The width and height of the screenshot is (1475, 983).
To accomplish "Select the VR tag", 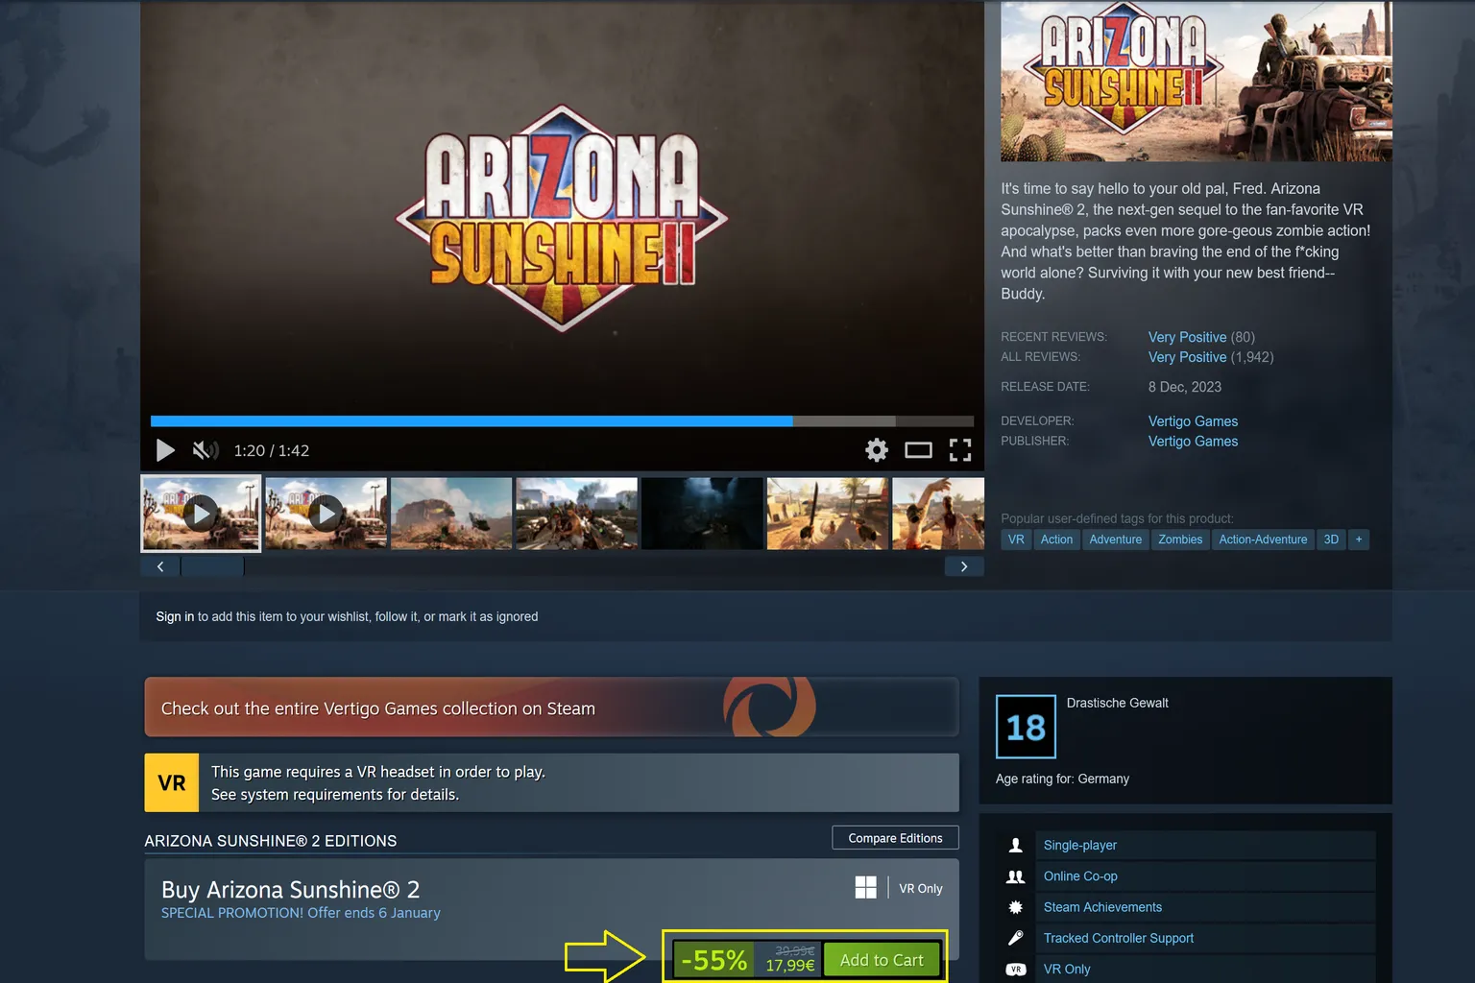I will 1016,539.
